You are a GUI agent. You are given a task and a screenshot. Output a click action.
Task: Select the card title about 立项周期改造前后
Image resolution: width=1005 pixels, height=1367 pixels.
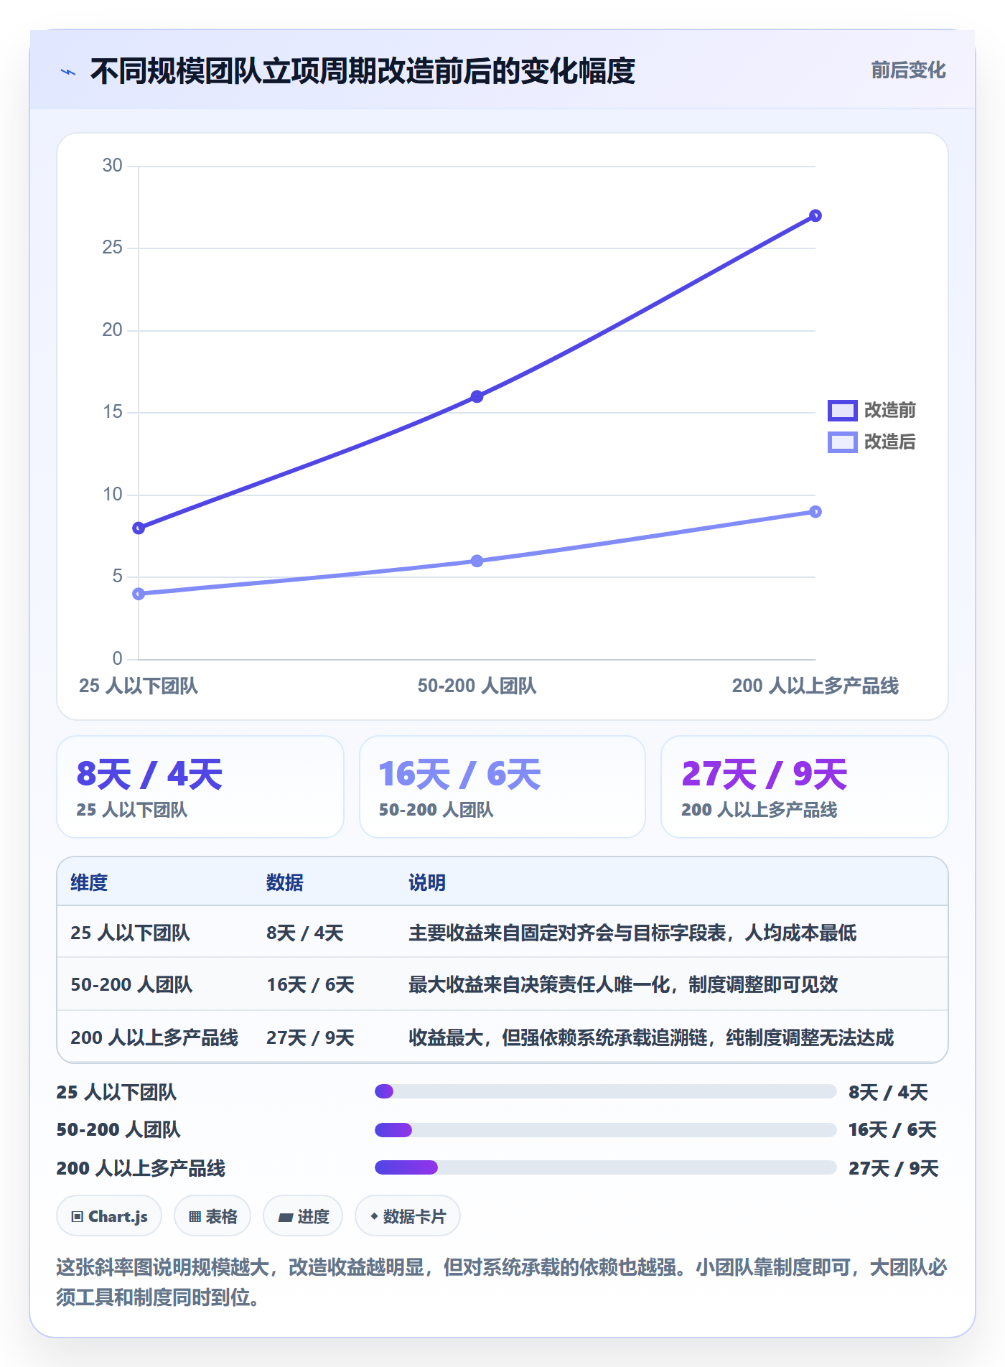coord(363,71)
